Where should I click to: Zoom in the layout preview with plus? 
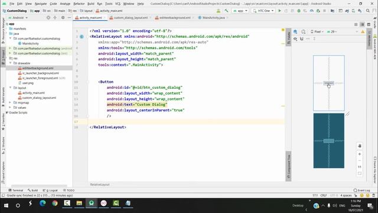tap(360, 154)
